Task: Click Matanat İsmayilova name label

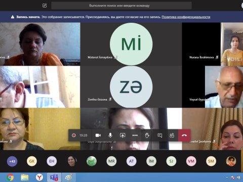Action: 100,57
